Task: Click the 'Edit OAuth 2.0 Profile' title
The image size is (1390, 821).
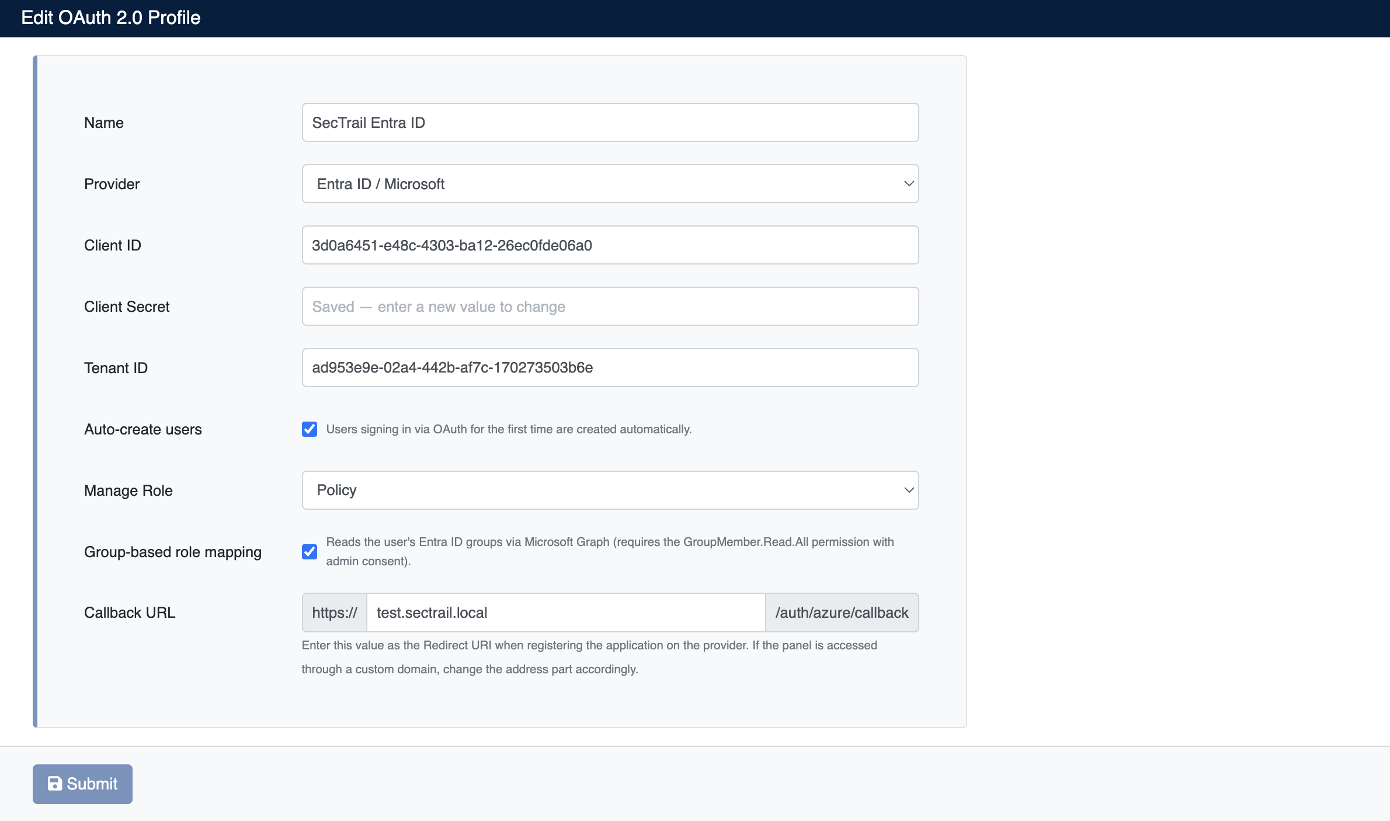Action: [x=111, y=18]
